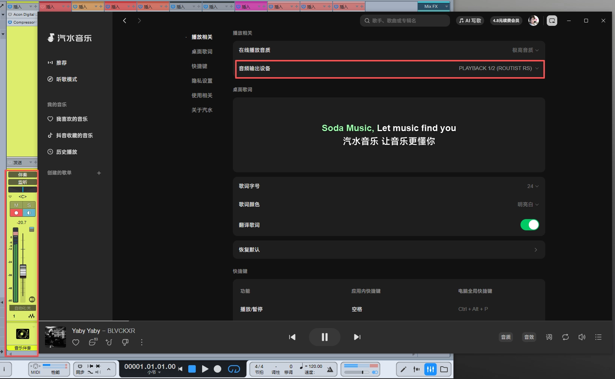The width and height of the screenshot is (615, 379).
Task: Open the mini player mode icon
Action: (552, 21)
